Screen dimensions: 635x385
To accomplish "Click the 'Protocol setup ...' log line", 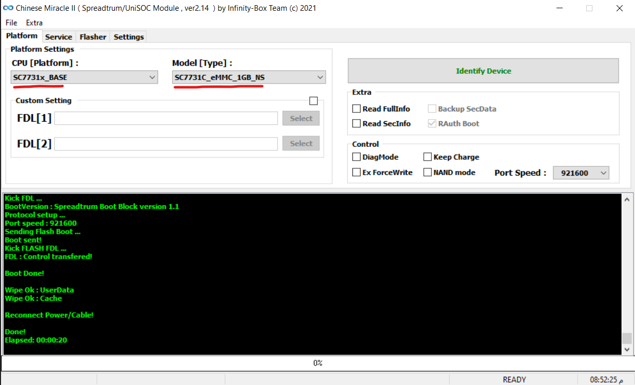I will (x=35, y=215).
